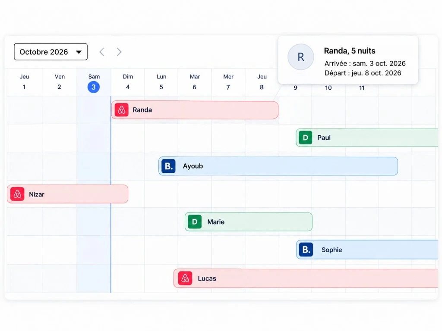Open Ayoub's reservation bar
Viewport: 442px width, 331px height.
tap(278, 166)
